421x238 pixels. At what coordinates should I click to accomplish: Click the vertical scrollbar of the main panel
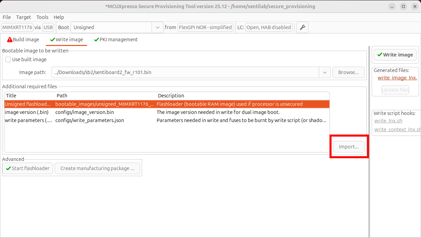[369, 141]
